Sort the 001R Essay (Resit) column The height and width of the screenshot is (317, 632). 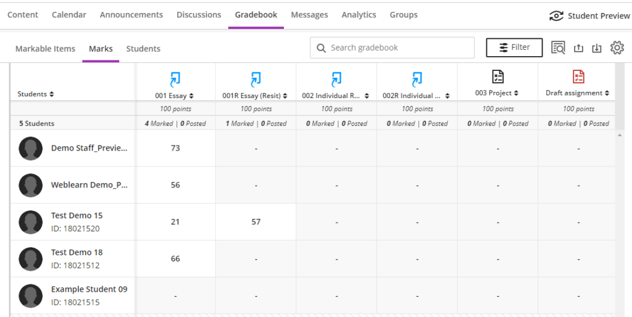pos(285,96)
